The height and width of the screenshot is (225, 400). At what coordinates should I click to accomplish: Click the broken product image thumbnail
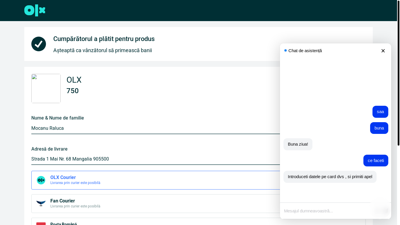(46, 88)
